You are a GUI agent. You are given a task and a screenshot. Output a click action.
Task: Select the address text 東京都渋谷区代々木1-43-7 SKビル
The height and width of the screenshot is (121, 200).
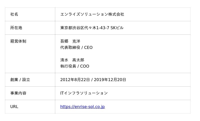tap(92, 28)
